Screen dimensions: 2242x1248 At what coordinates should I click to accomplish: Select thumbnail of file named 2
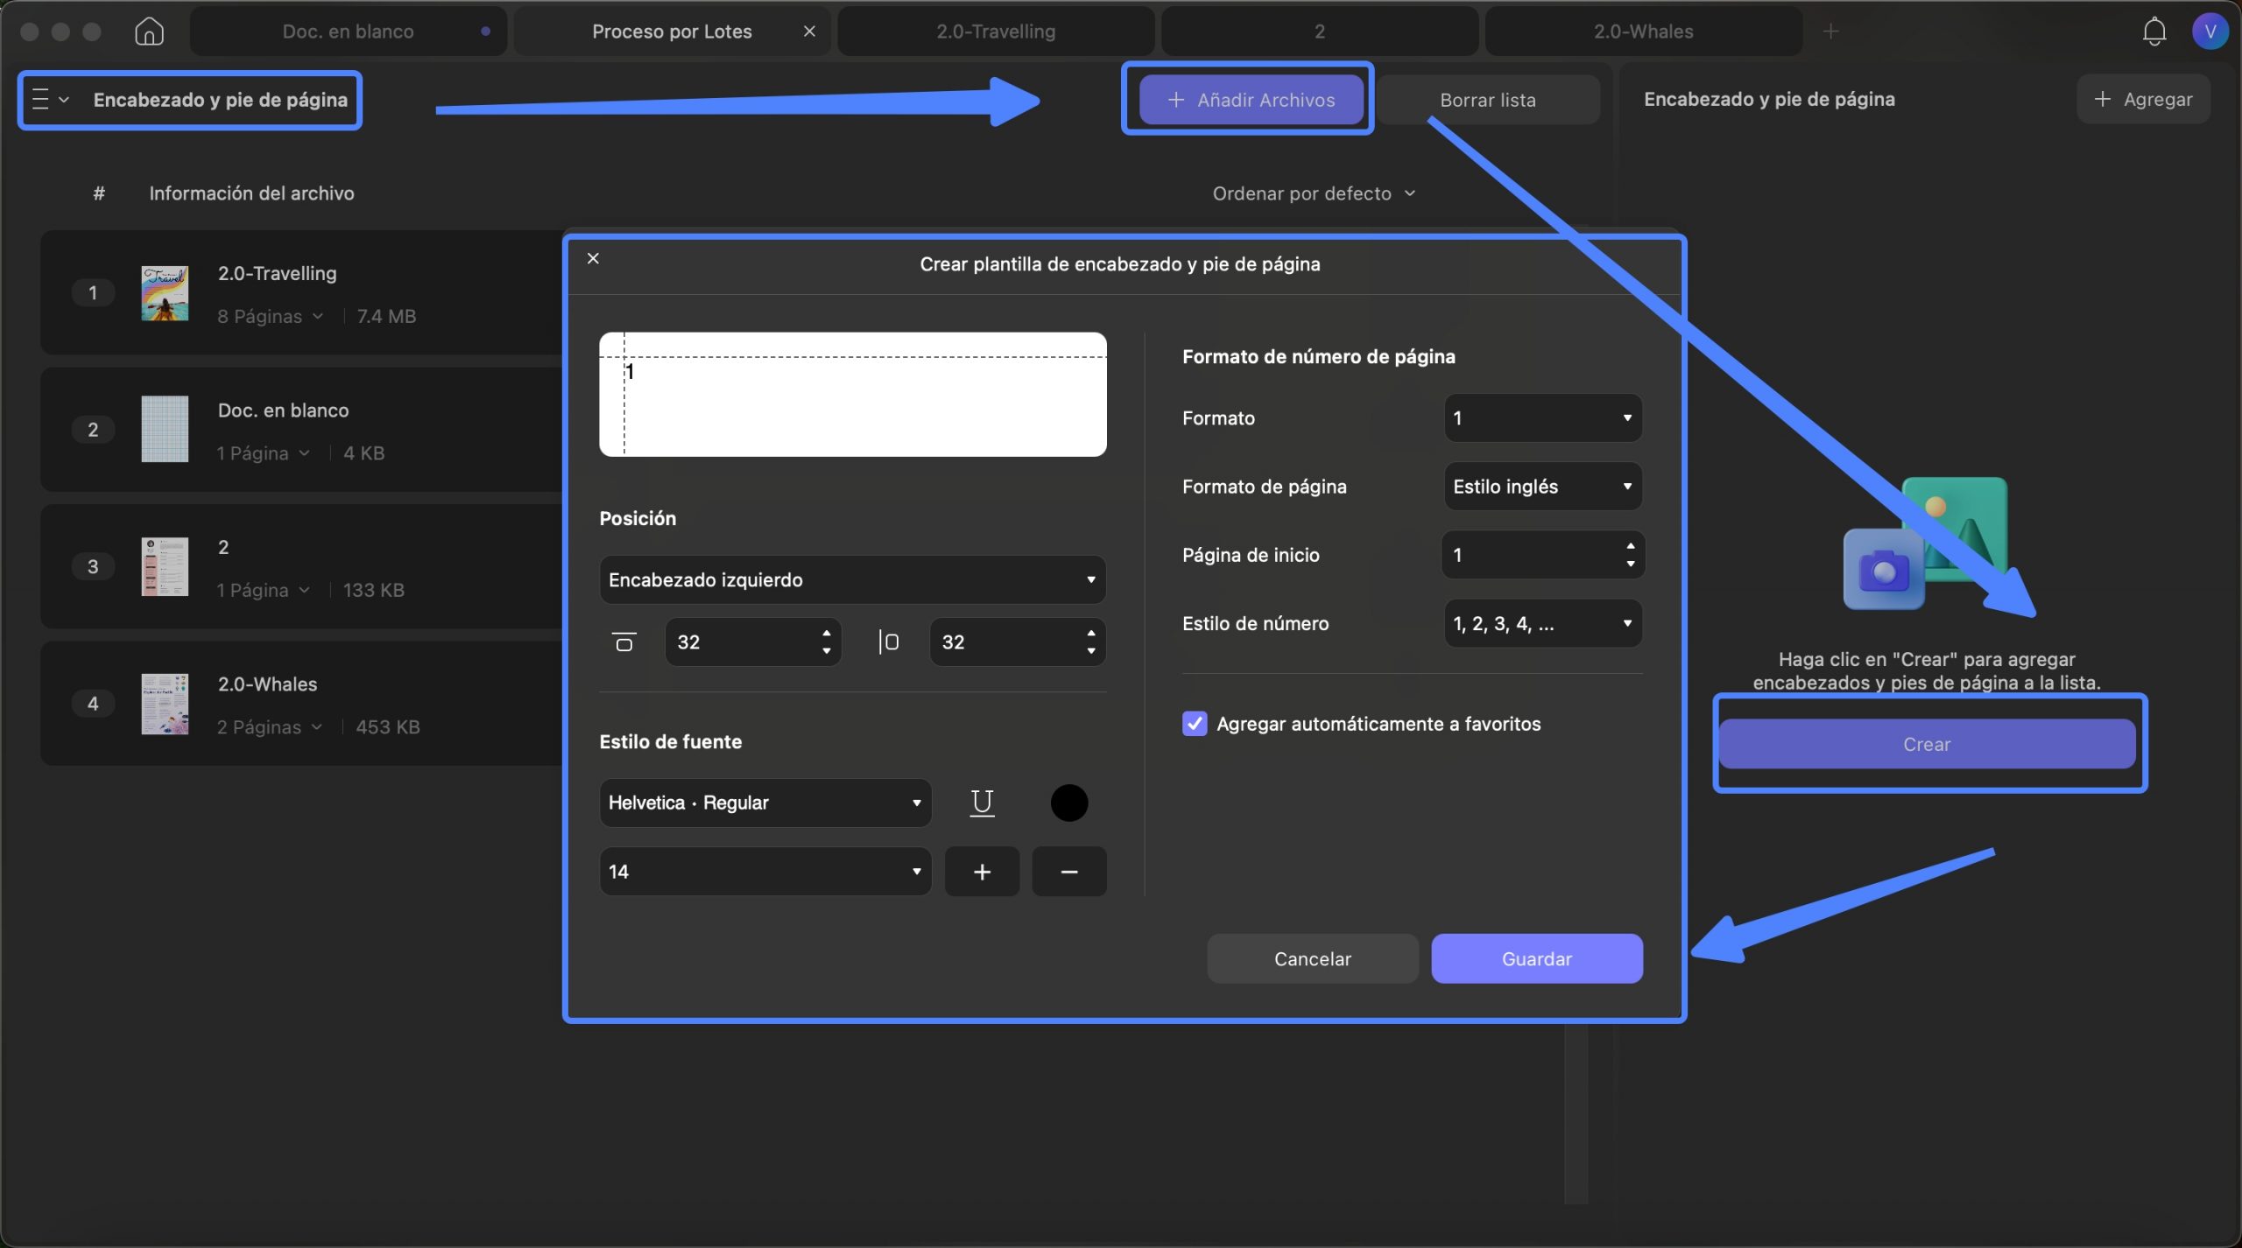165,566
